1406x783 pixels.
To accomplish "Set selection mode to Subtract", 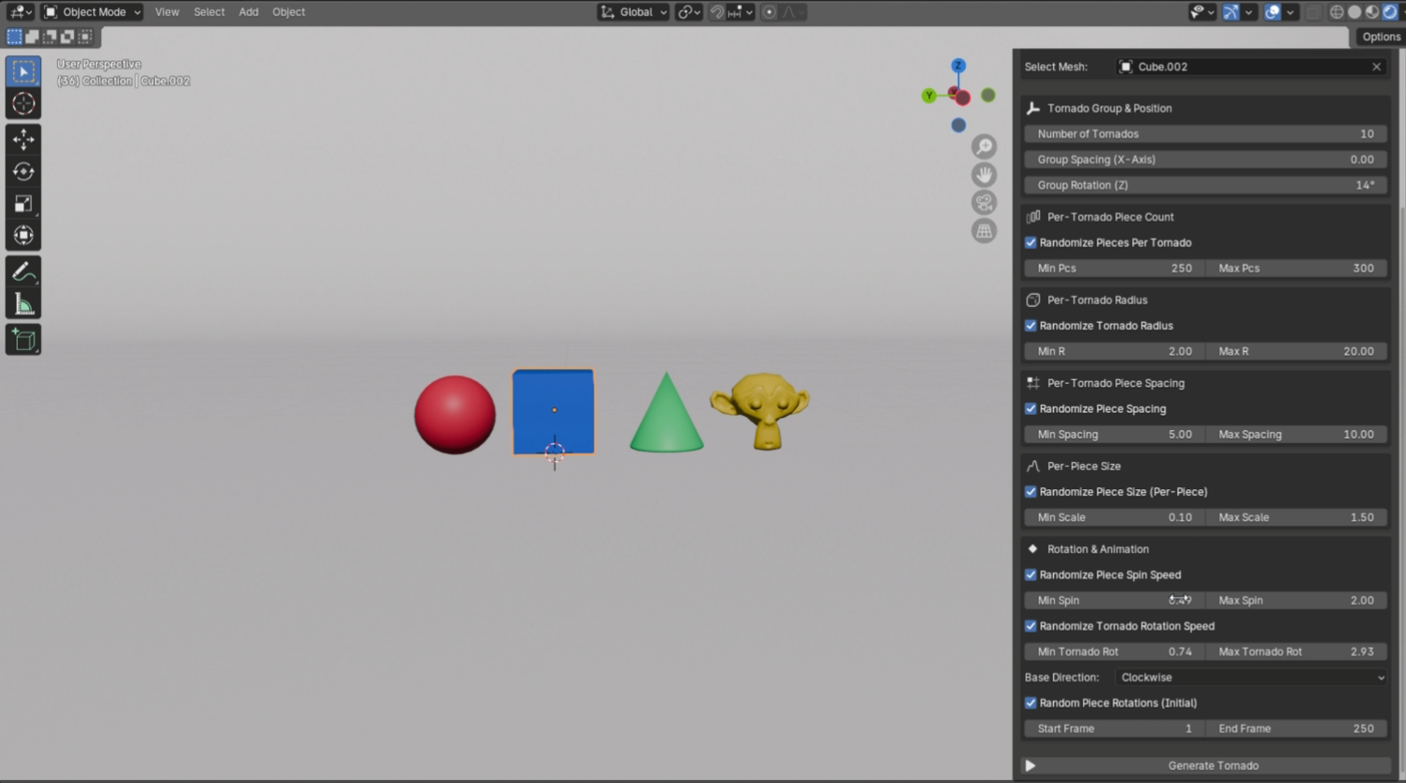I will pos(50,37).
